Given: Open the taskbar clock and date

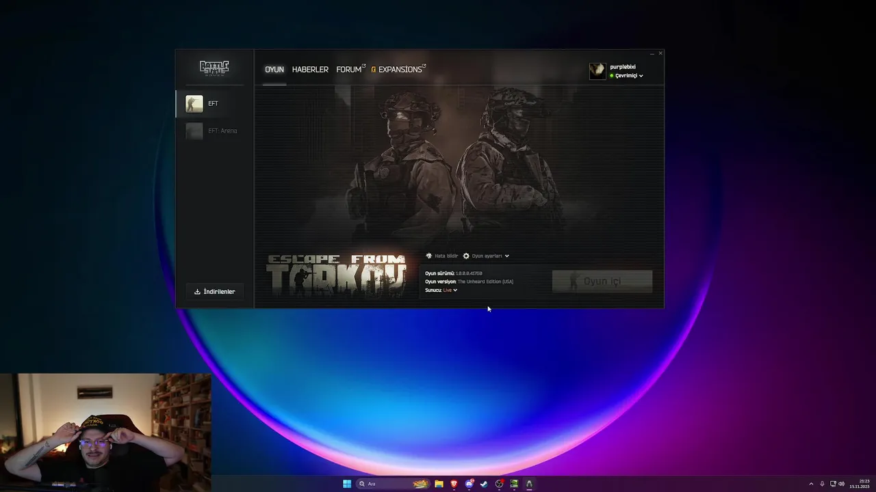Looking at the screenshot, I should coord(860,484).
